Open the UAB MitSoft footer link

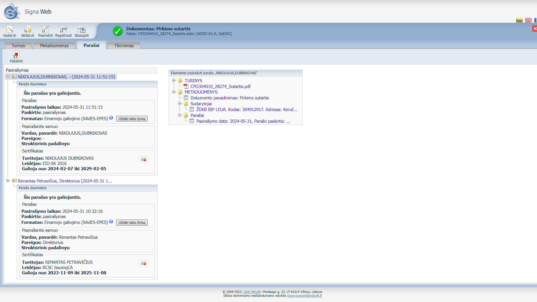click(x=252, y=292)
